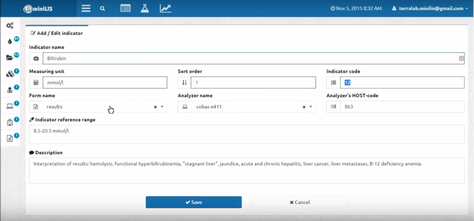Image resolution: width=474 pixels, height=221 pixels.
Task: Open the doctor/user sidebar icon
Action: (10, 90)
